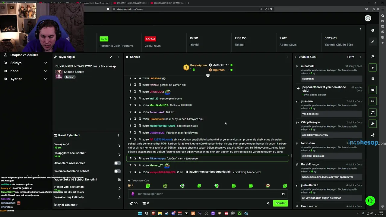
Task: Open the Kanal Eylemleri three-dot menu
Action: coord(118,135)
